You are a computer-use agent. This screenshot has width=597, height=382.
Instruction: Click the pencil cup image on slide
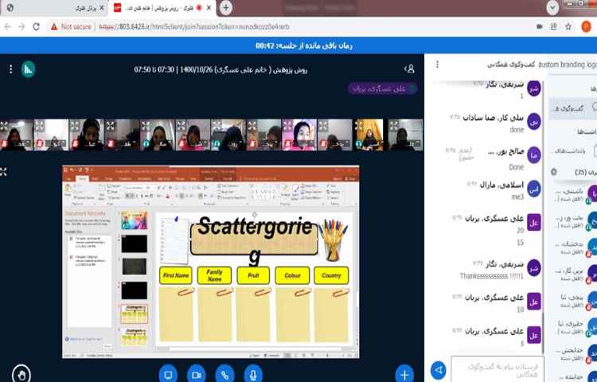point(334,240)
